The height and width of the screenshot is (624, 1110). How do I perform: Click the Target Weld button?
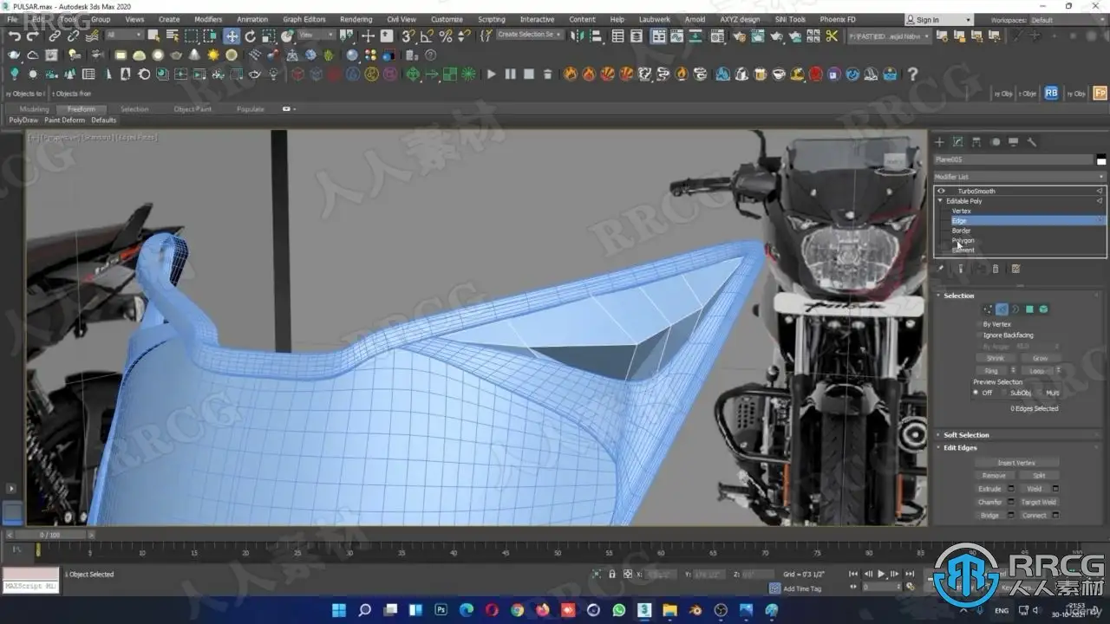click(x=1038, y=502)
